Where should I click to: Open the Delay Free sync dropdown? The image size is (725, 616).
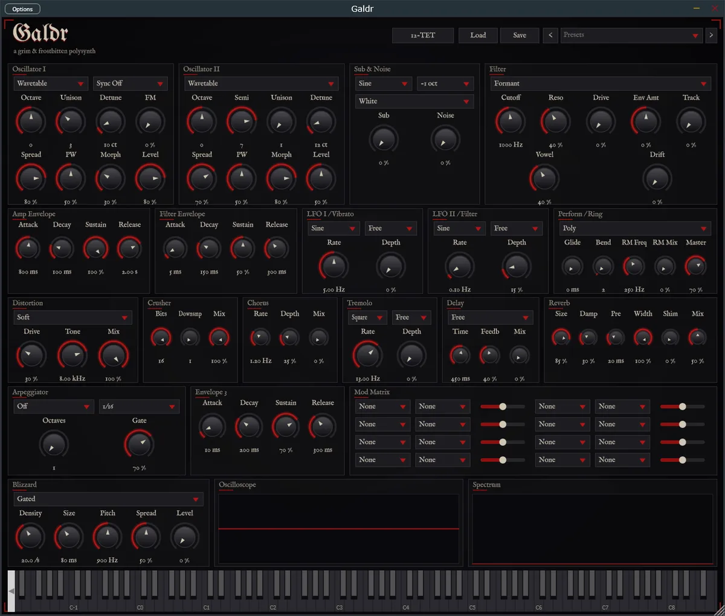tap(490, 317)
